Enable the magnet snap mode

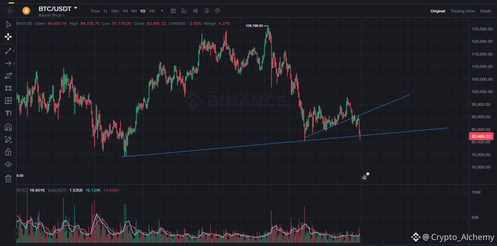pos(8,127)
